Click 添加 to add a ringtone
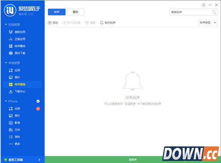The image size is (221, 163). click(53, 22)
